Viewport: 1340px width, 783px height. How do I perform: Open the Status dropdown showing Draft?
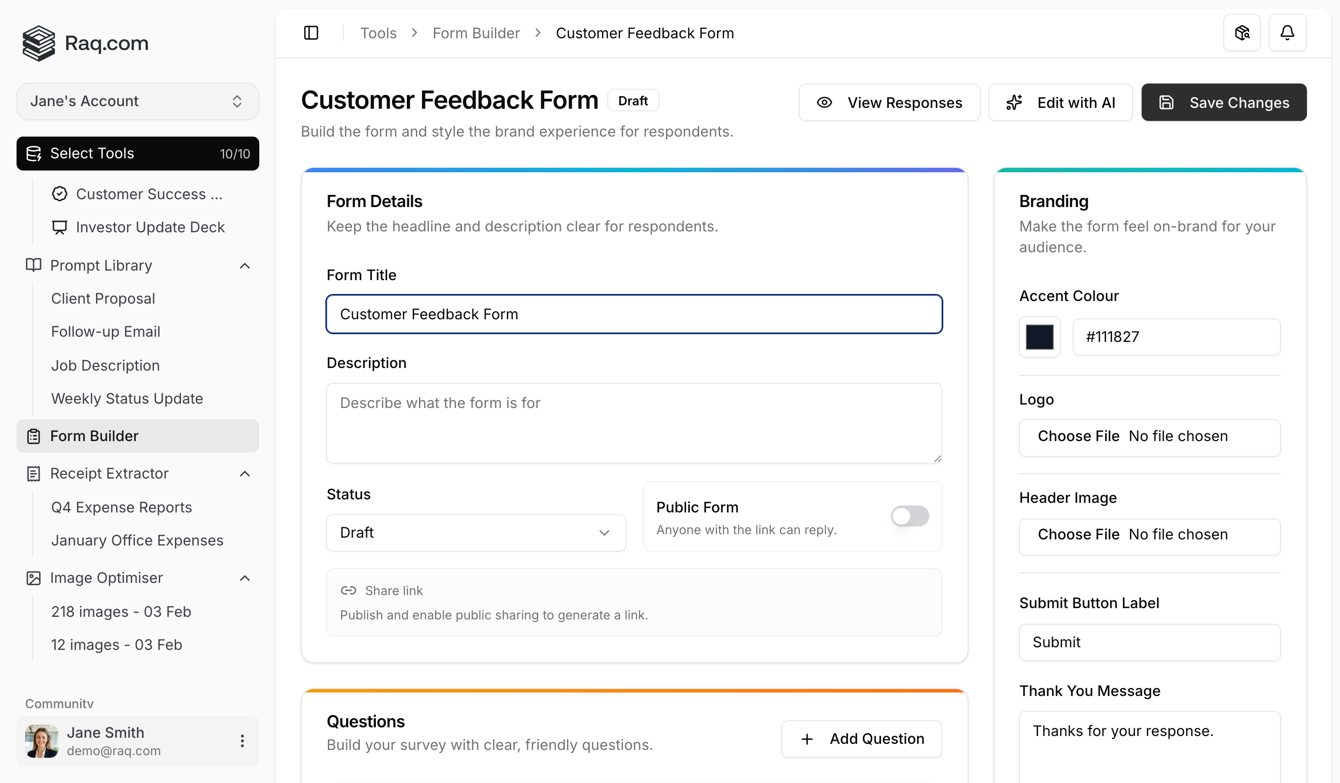point(476,532)
